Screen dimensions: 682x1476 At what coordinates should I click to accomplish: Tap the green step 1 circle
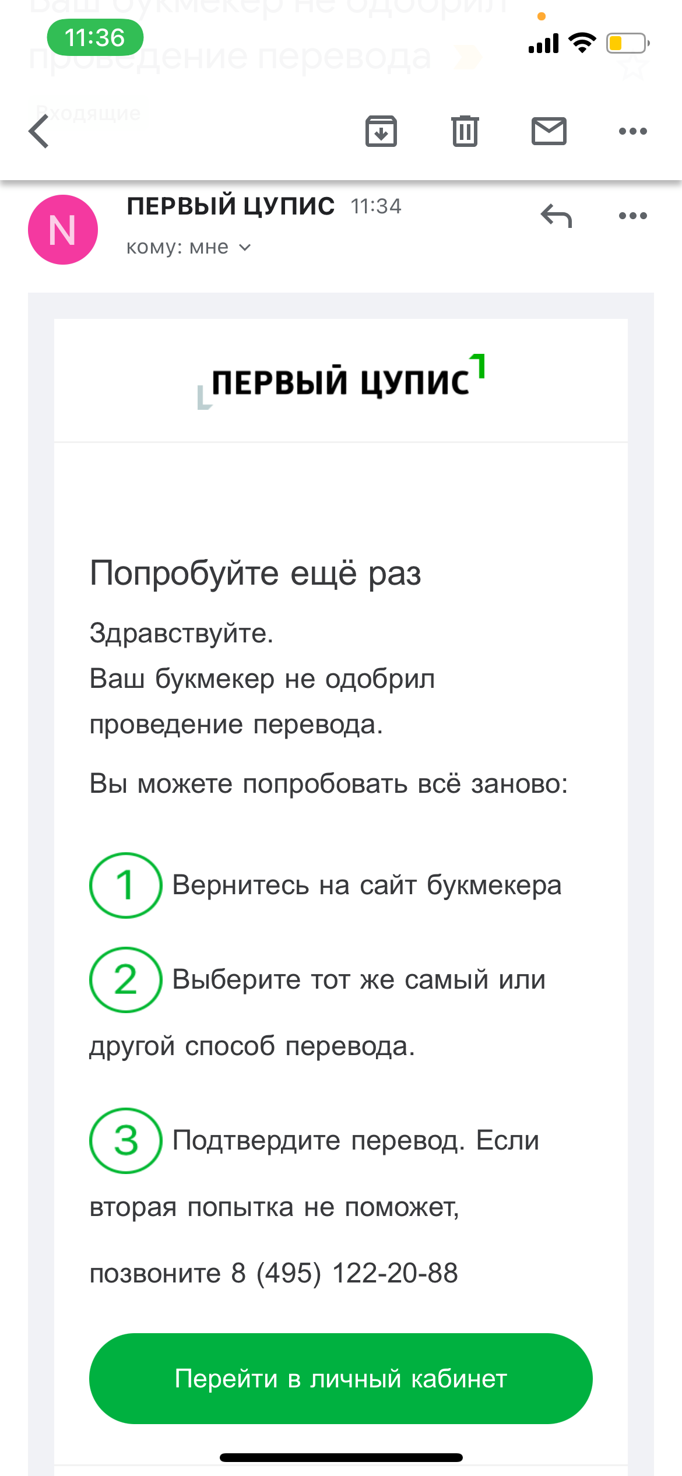click(x=125, y=885)
